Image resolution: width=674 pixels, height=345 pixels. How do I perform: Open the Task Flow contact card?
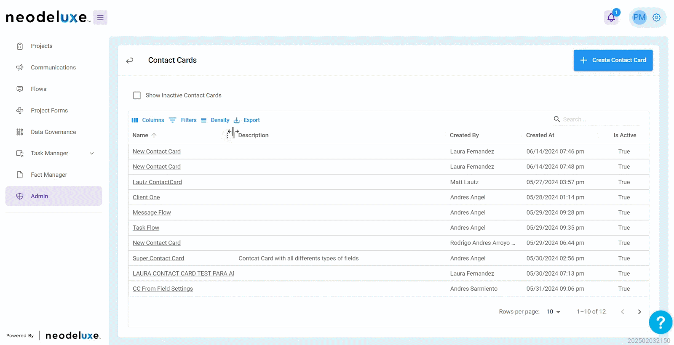pos(146,228)
